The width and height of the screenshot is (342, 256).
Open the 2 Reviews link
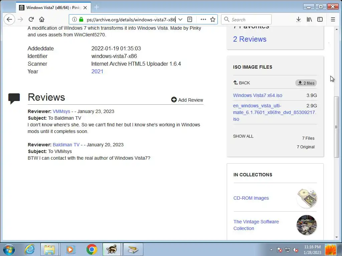pyautogui.click(x=250, y=39)
